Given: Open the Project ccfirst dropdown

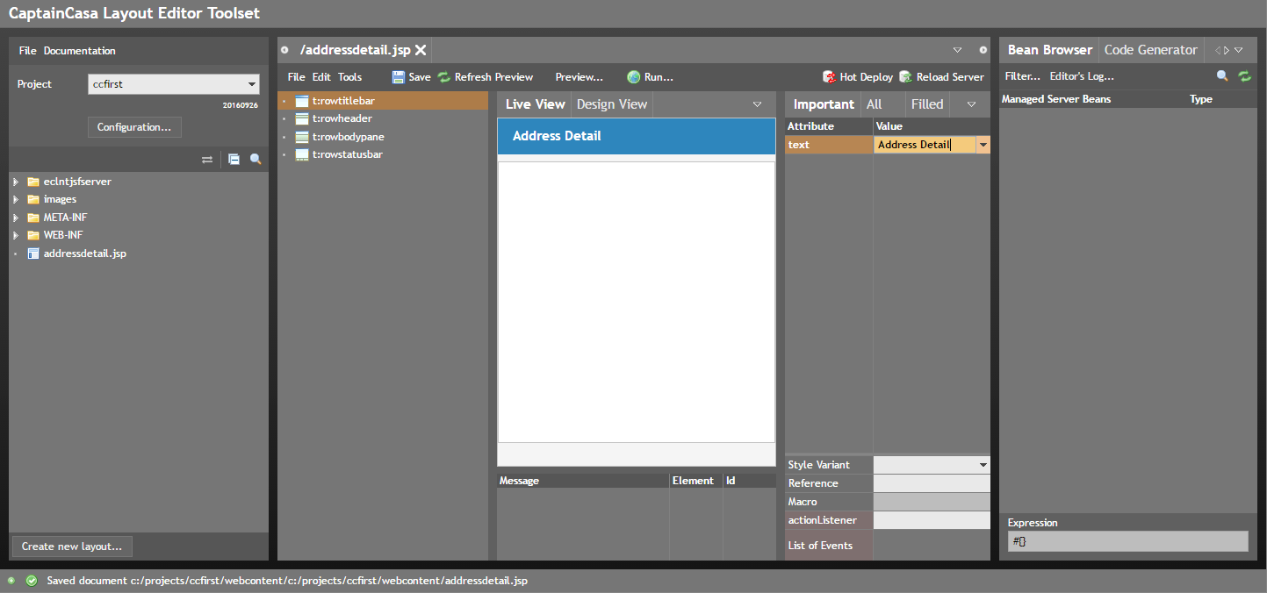Looking at the screenshot, I should pos(252,84).
